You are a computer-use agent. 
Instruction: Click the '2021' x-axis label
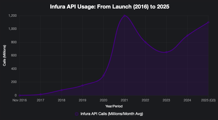click(125, 100)
